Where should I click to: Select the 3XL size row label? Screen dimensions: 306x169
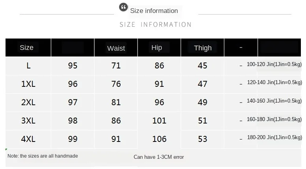(x=28, y=120)
